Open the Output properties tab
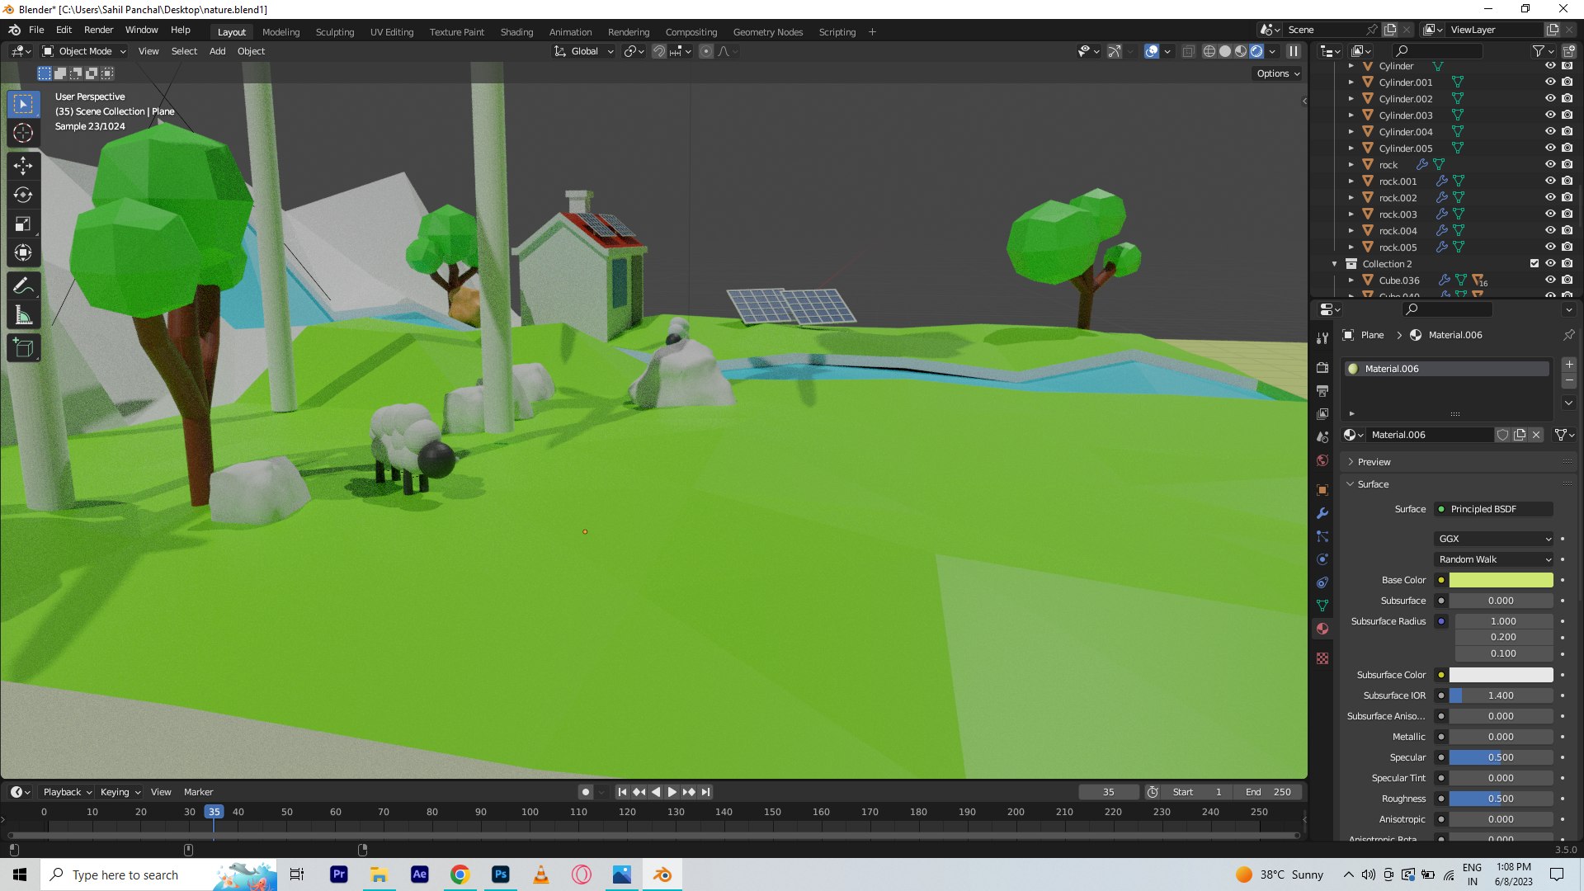The image size is (1584, 891). point(1322,390)
